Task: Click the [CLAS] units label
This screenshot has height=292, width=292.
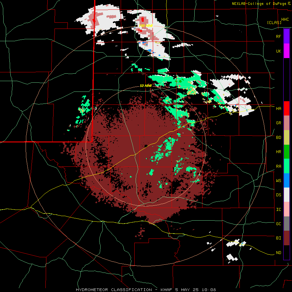Action: (274, 22)
